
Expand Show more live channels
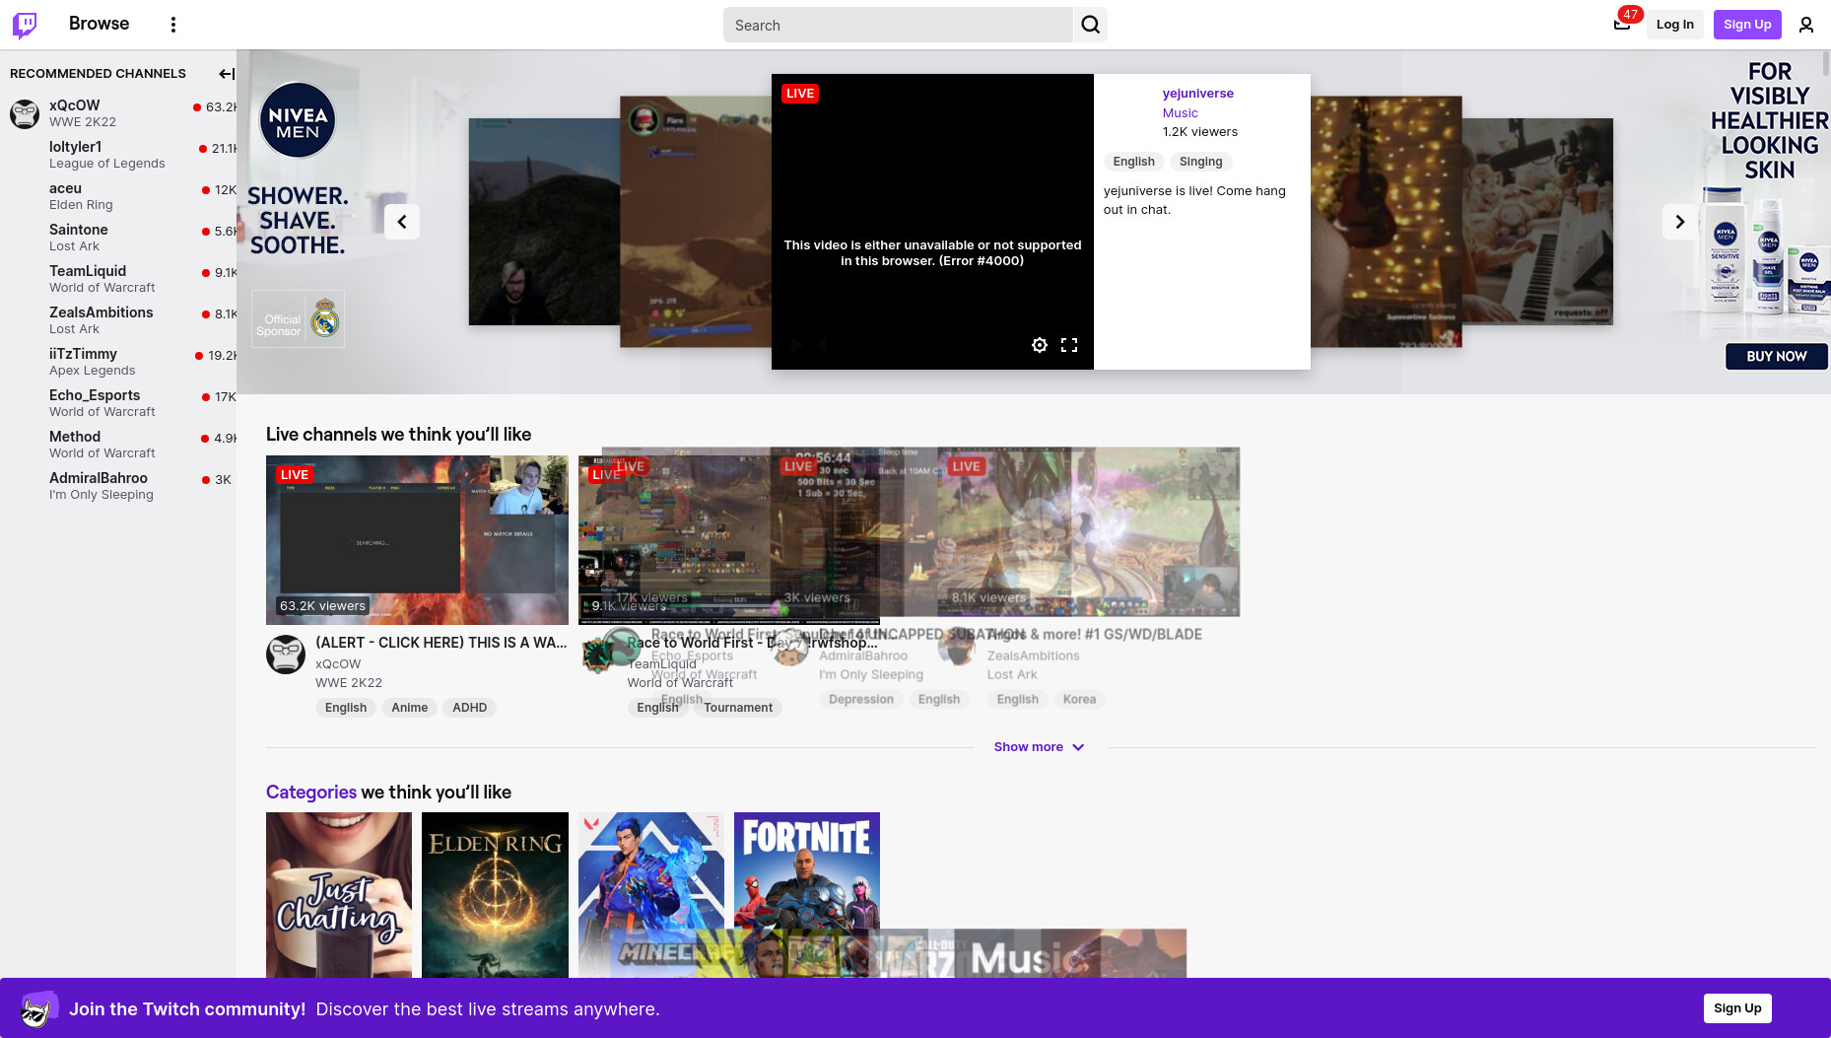click(x=1039, y=747)
